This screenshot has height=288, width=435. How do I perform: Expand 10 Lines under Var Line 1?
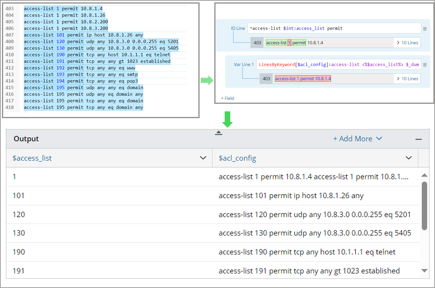click(x=407, y=79)
